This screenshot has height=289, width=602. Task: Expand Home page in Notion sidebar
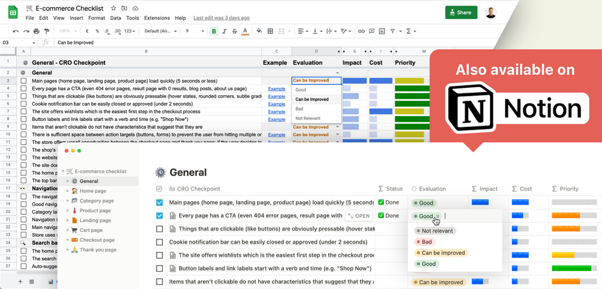click(68, 191)
